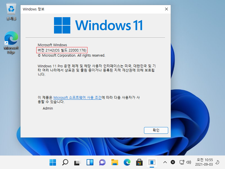Select the Microsoft Edge desktop shortcut
This screenshot has height=169, width=225.
(11, 43)
